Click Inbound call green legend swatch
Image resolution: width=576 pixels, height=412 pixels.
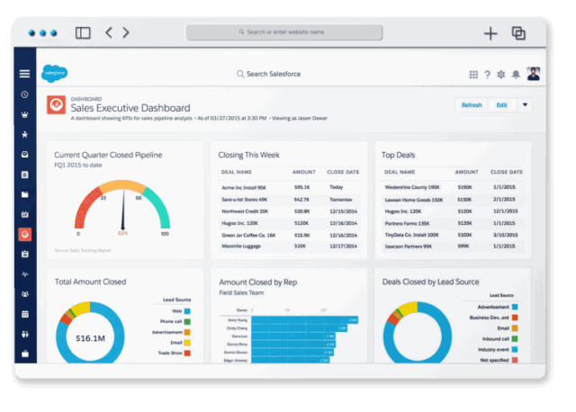(515, 339)
